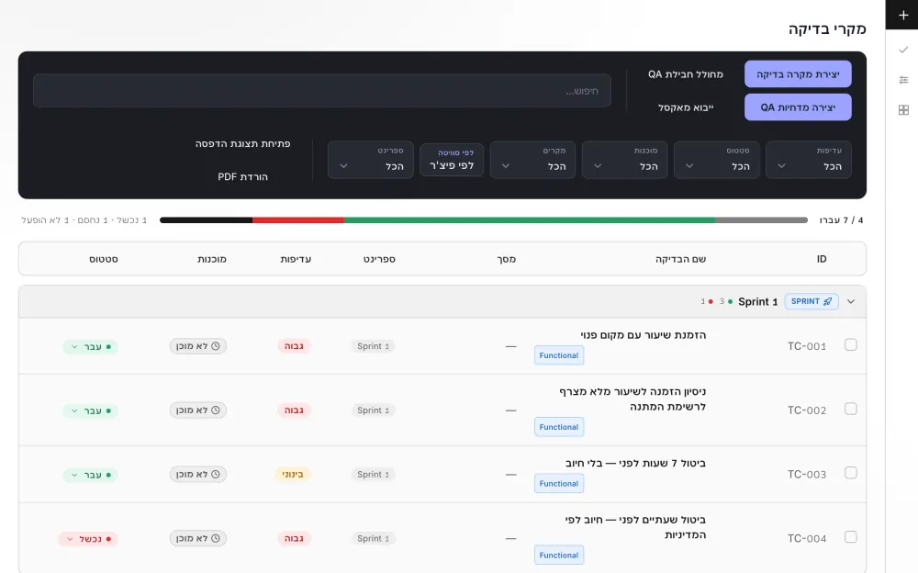Click the חיפוש search field

coord(322,91)
